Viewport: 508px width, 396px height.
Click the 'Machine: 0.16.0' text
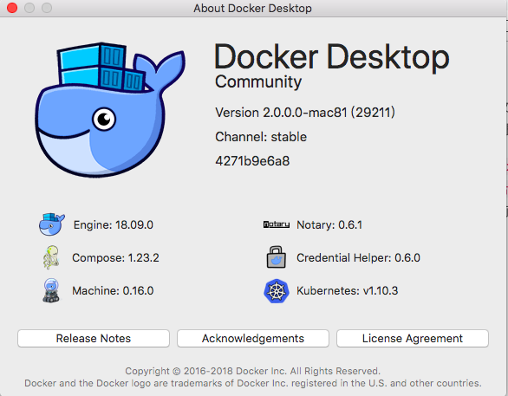pos(113,291)
